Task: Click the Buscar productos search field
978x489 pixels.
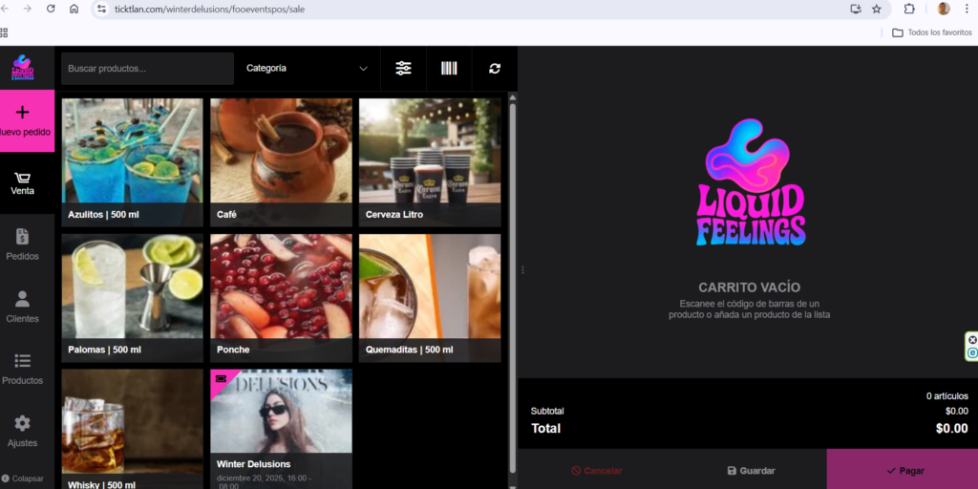Action: click(x=147, y=69)
